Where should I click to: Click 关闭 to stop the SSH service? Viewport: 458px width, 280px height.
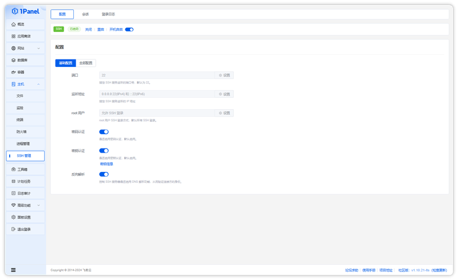89,30
